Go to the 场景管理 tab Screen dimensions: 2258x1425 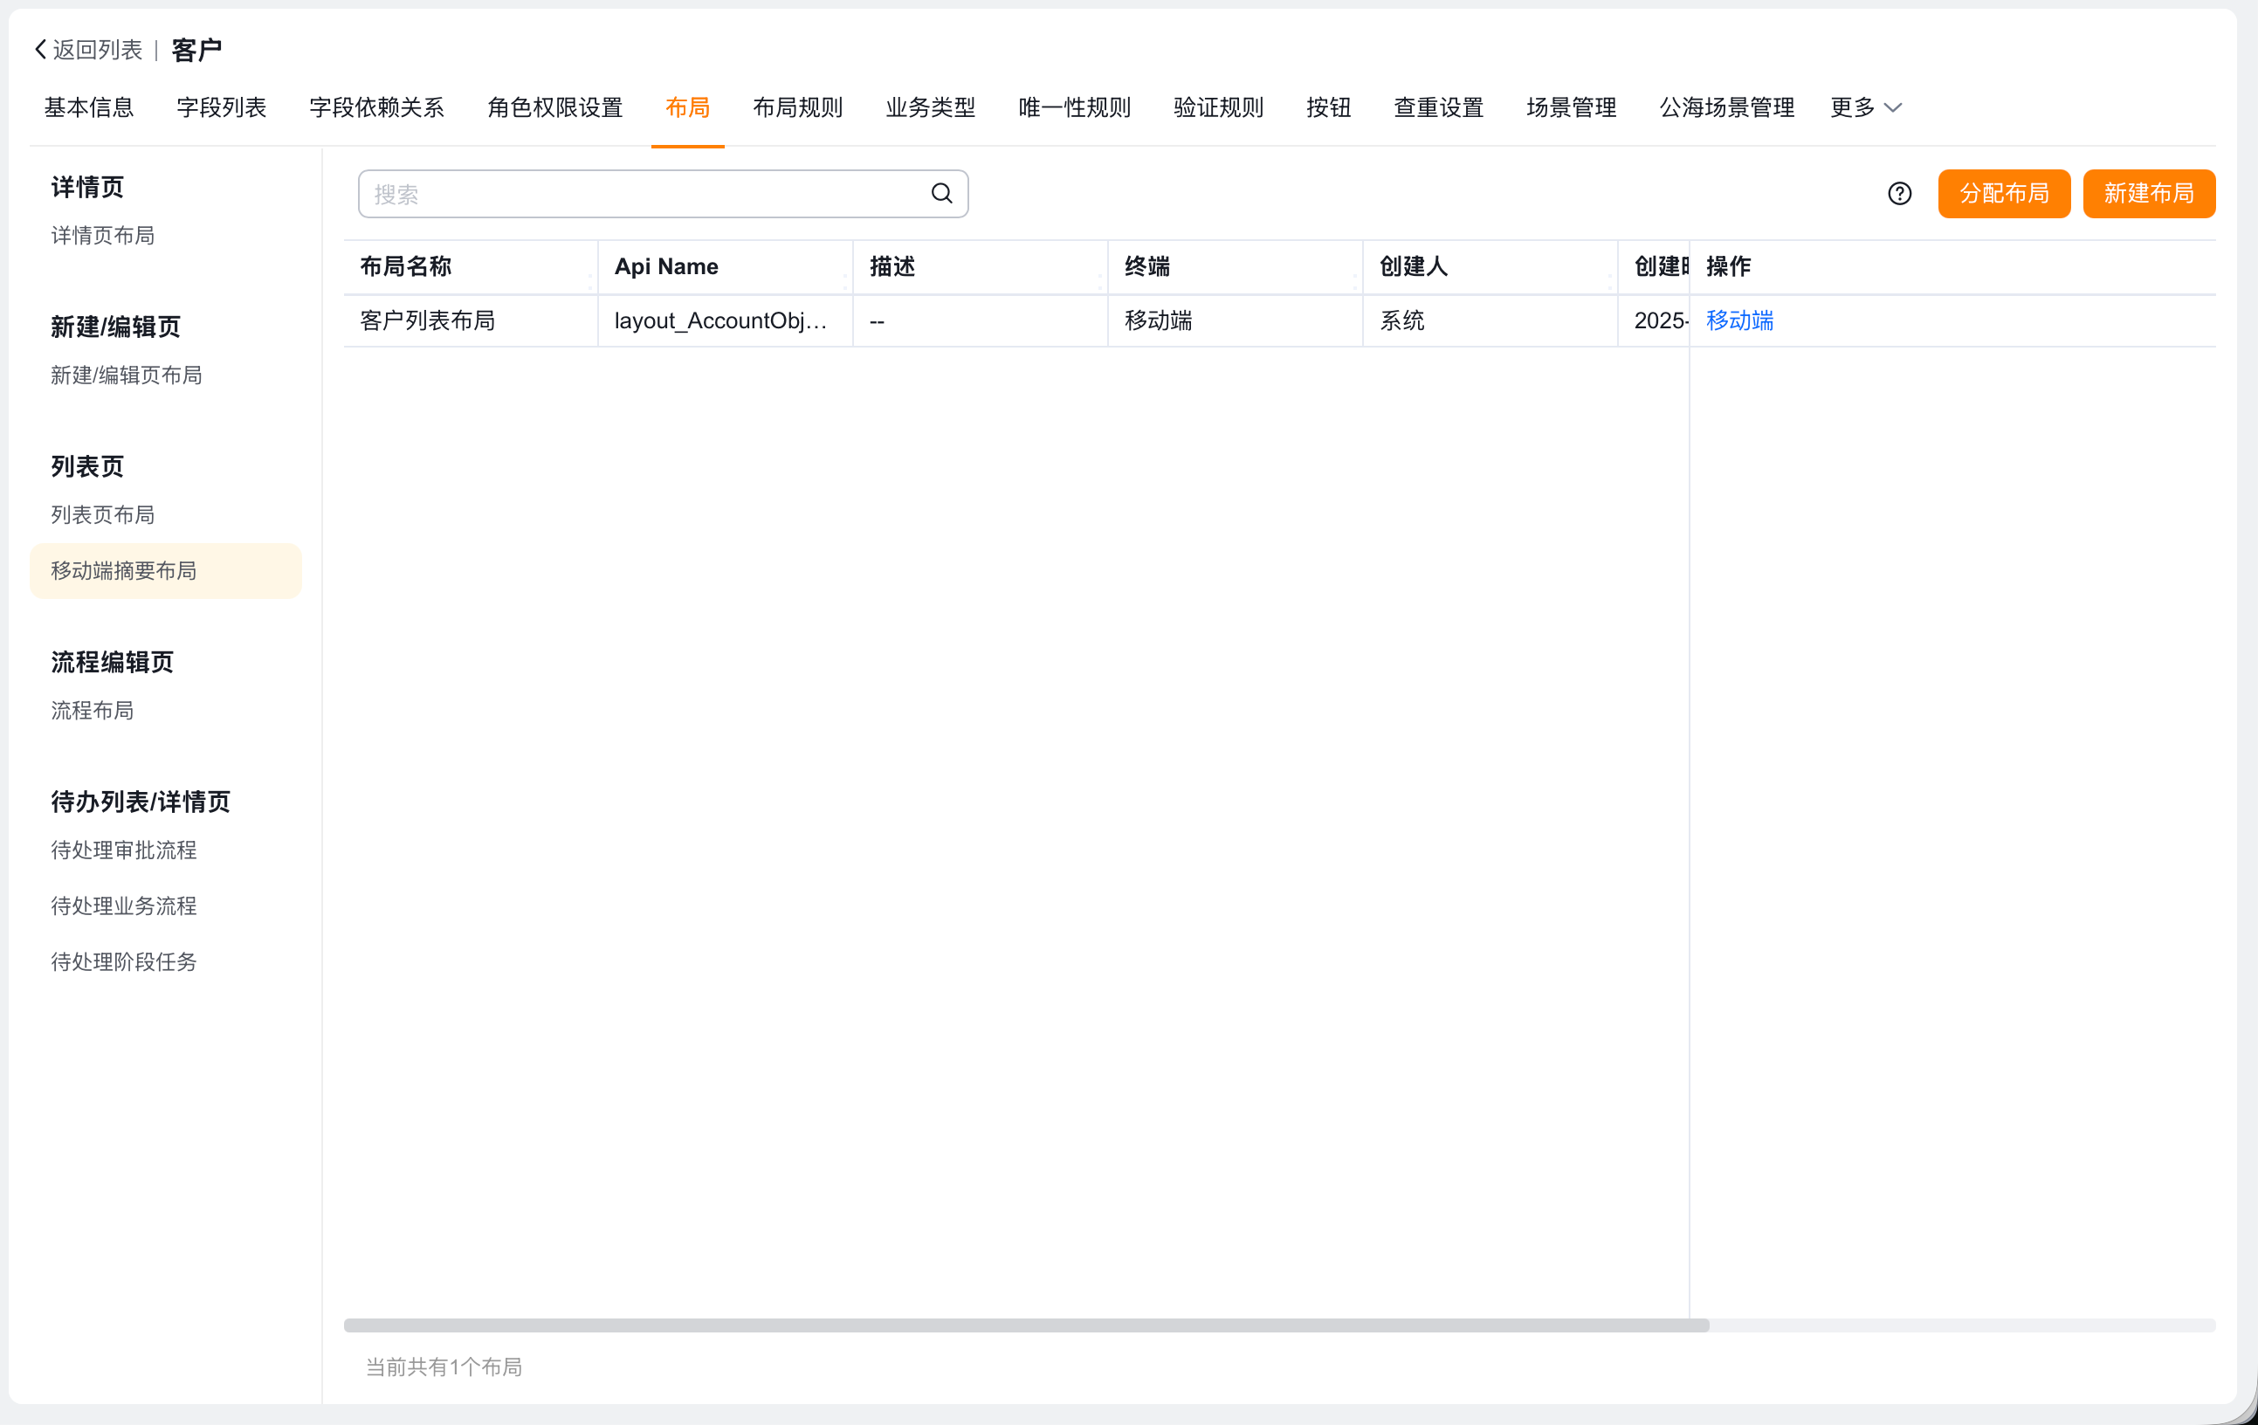pos(1572,107)
